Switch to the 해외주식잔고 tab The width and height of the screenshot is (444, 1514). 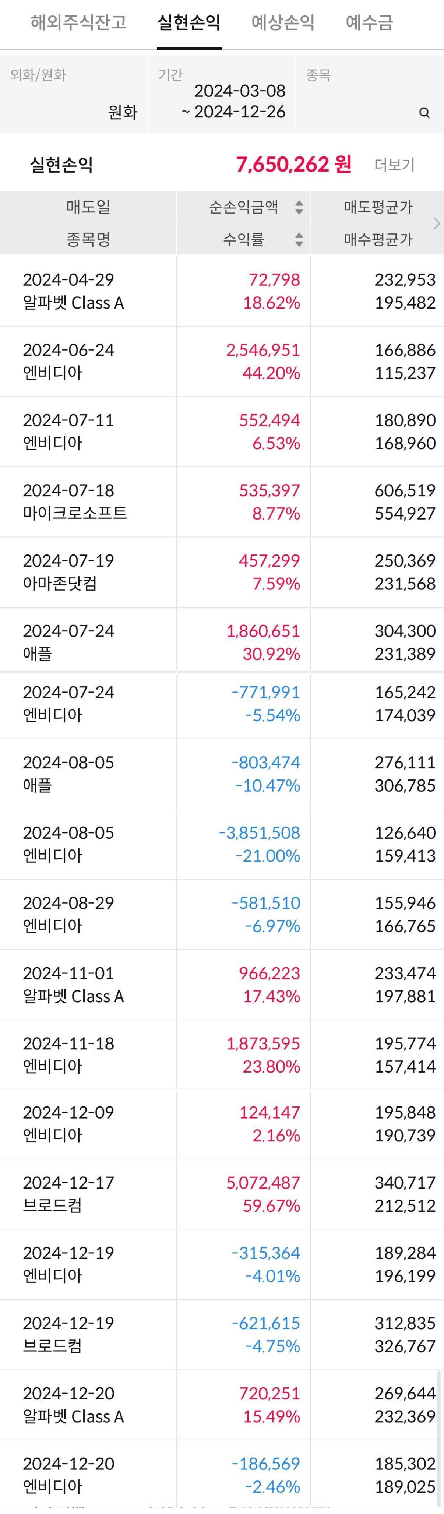[78, 23]
